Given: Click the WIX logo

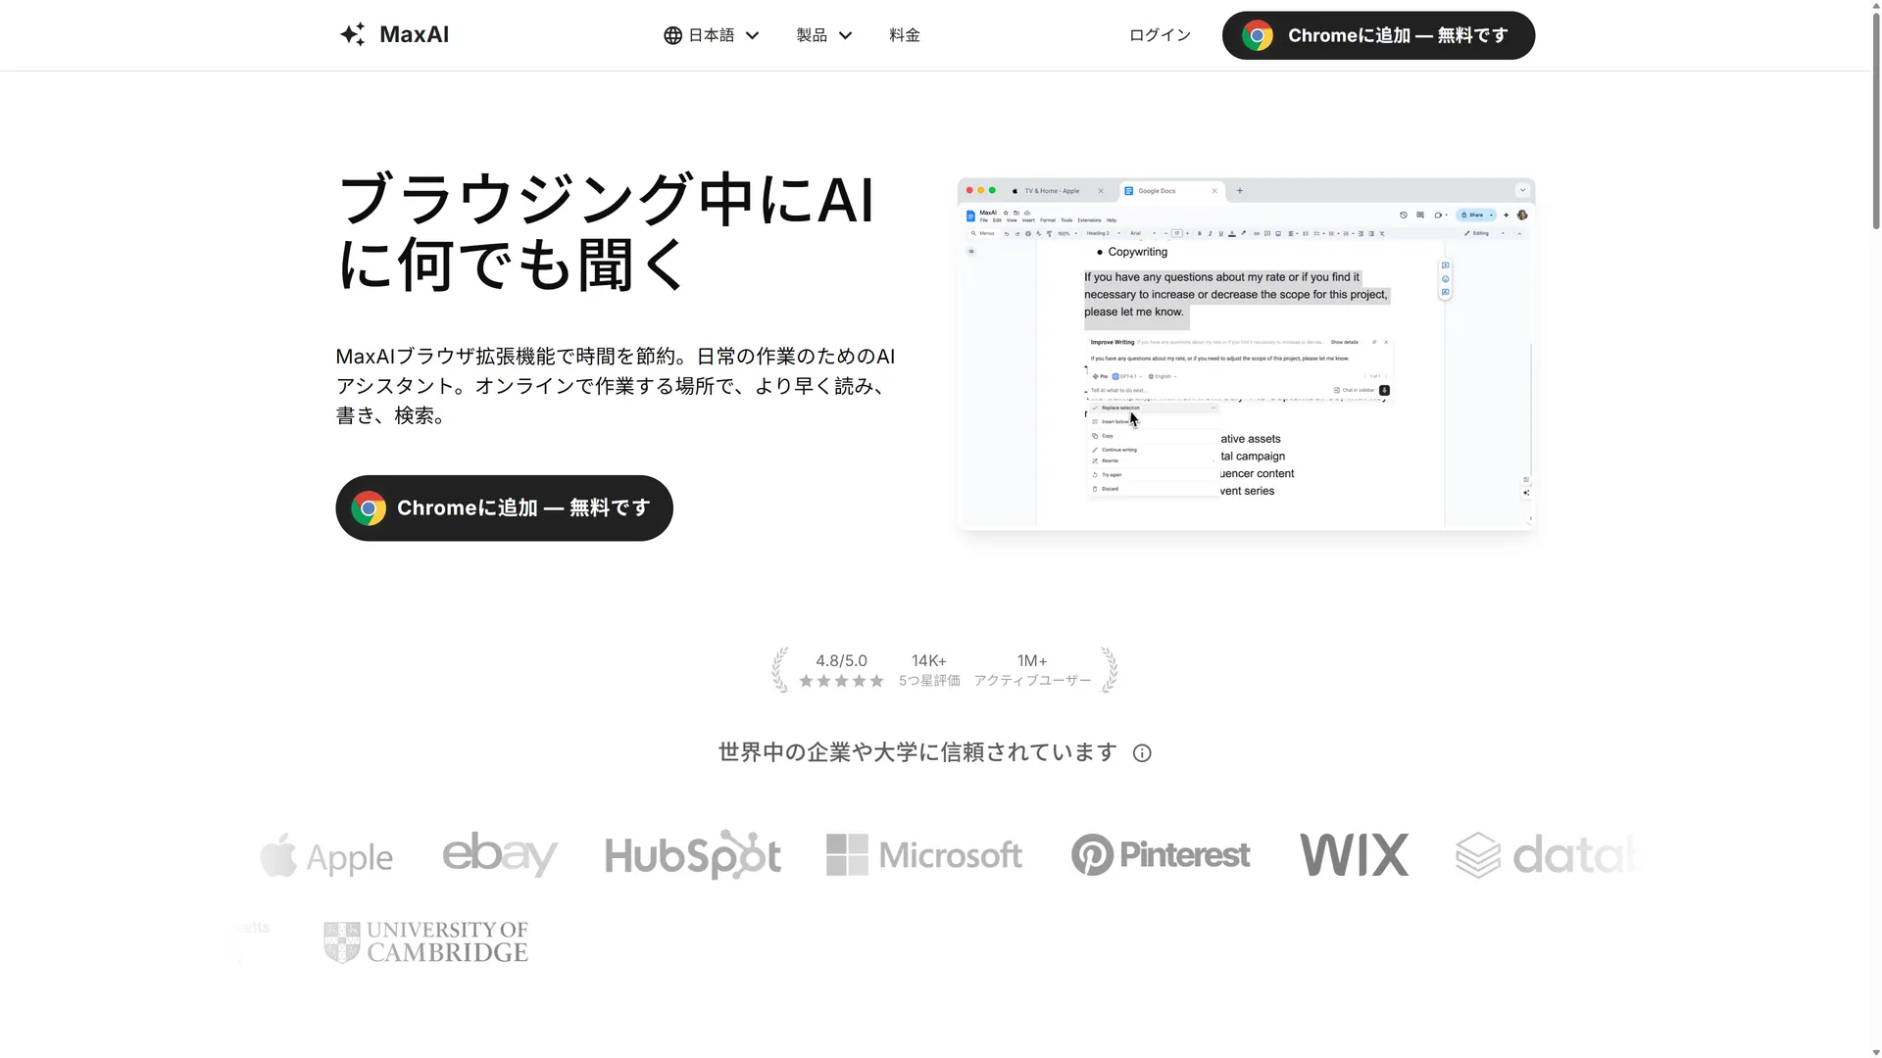Looking at the screenshot, I should (1355, 855).
